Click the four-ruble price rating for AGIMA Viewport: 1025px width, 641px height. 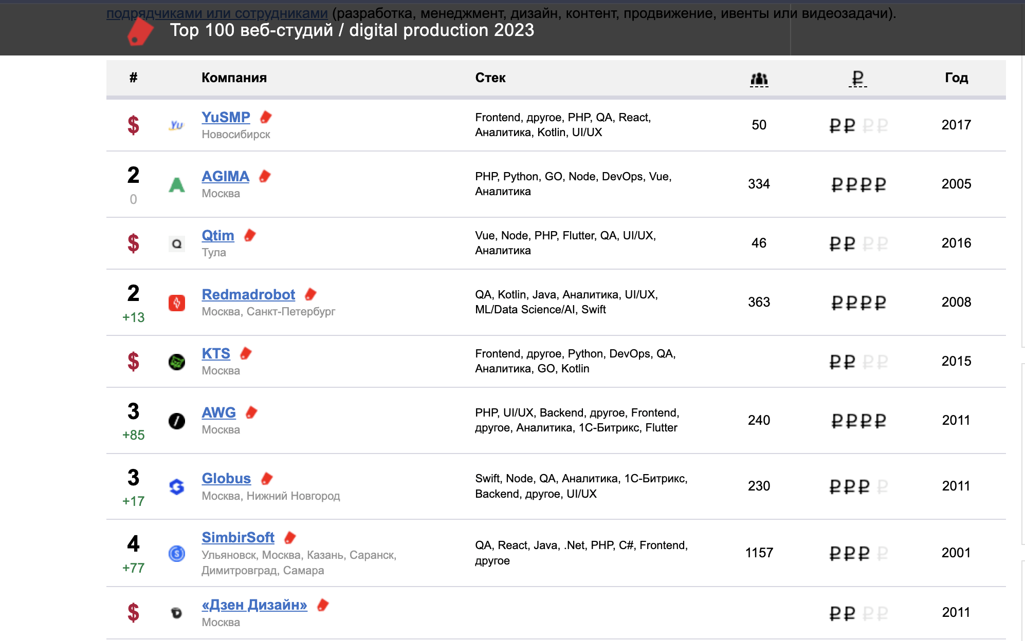click(858, 184)
